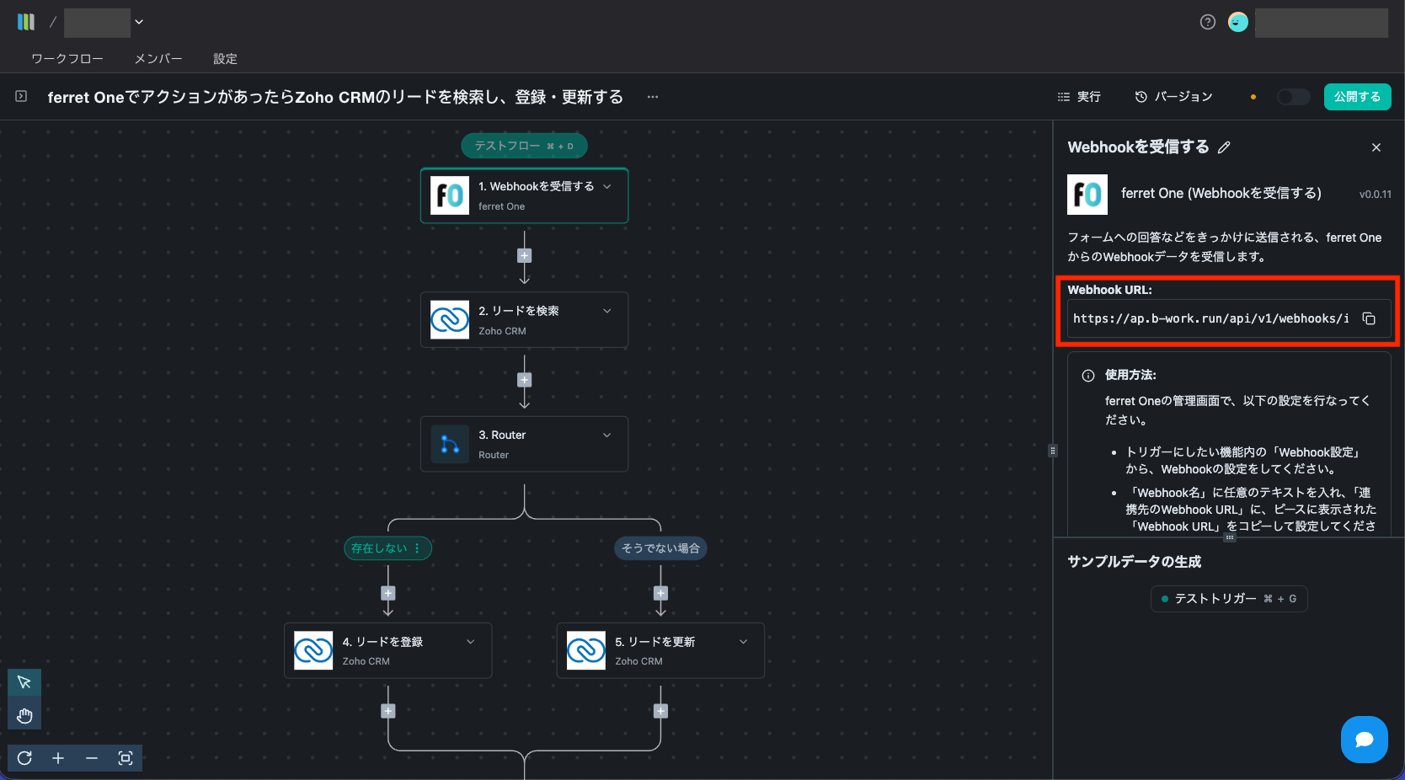Open the workspace selector dropdown
1405x780 pixels.
tap(139, 22)
